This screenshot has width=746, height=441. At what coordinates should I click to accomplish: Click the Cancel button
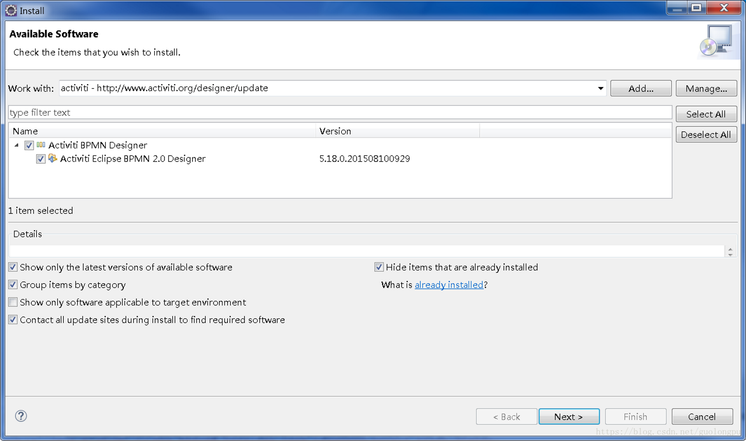tap(702, 417)
